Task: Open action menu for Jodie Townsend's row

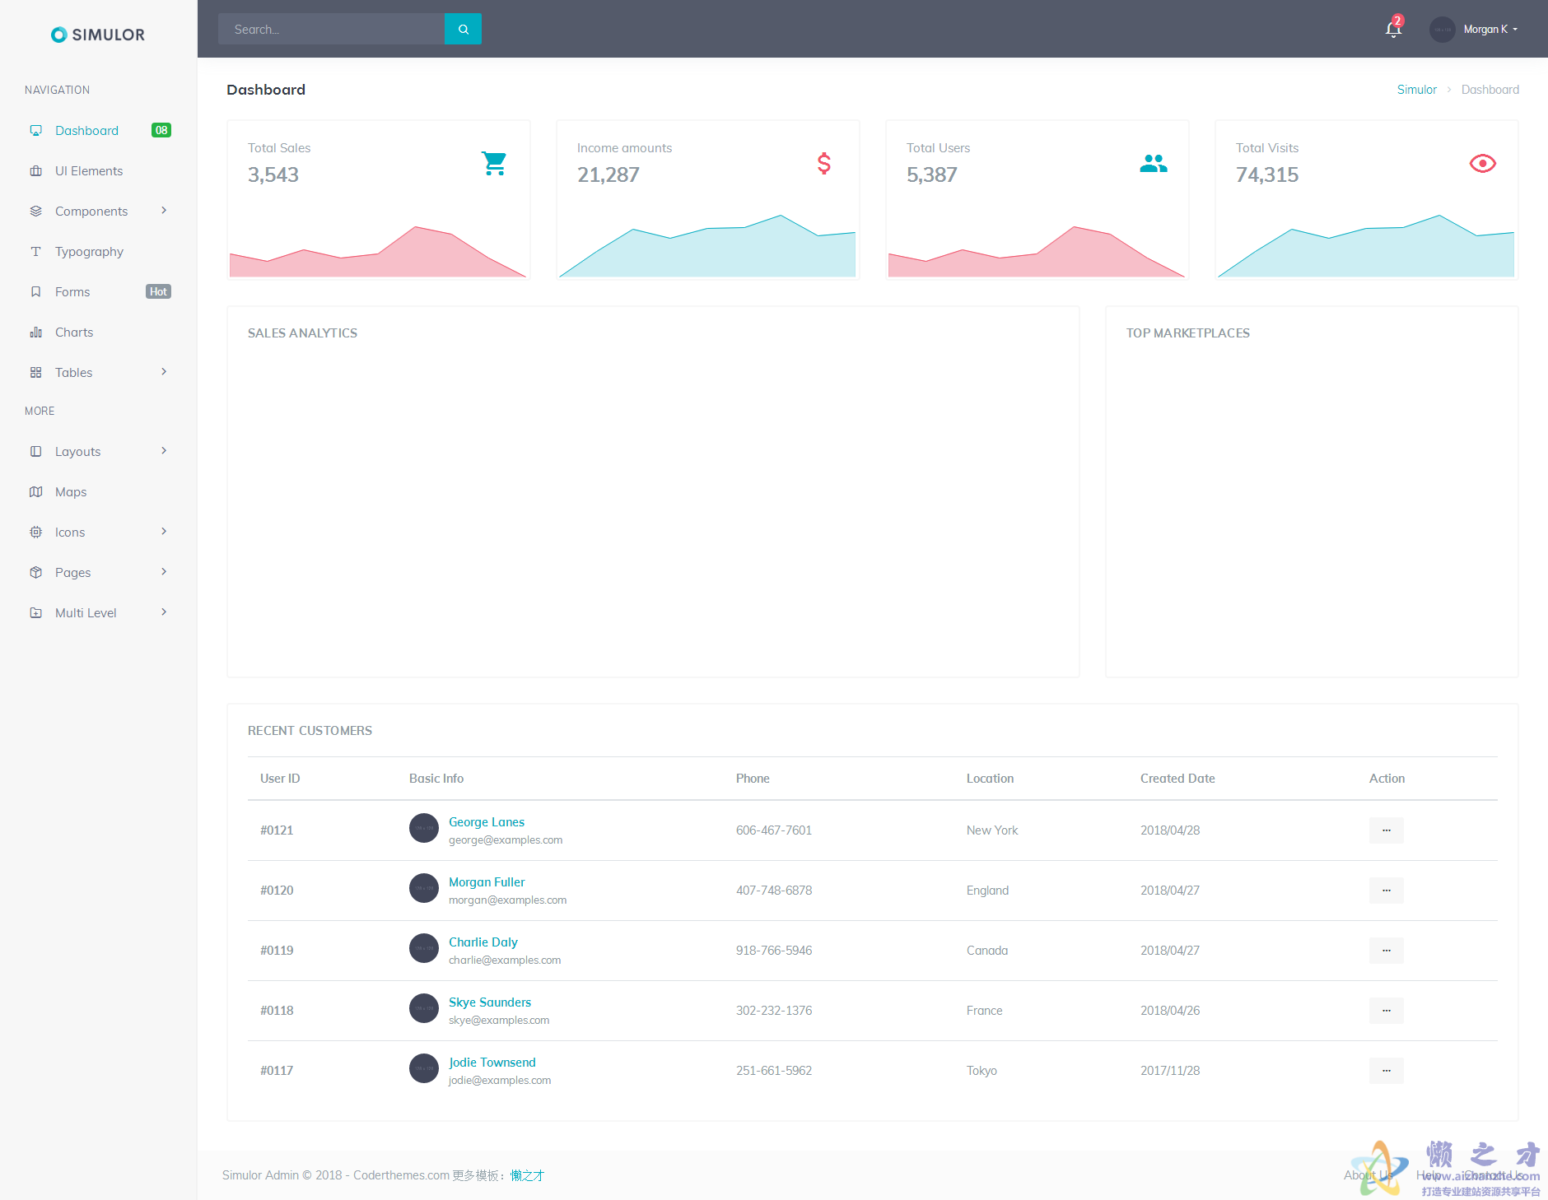Action: coord(1386,1071)
